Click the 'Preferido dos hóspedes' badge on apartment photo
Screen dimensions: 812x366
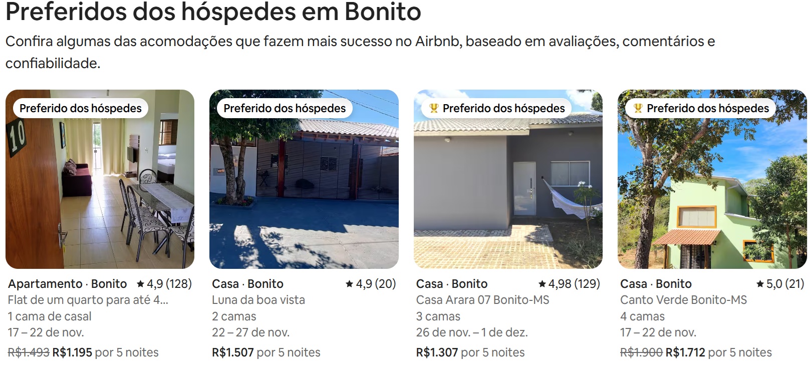click(81, 108)
